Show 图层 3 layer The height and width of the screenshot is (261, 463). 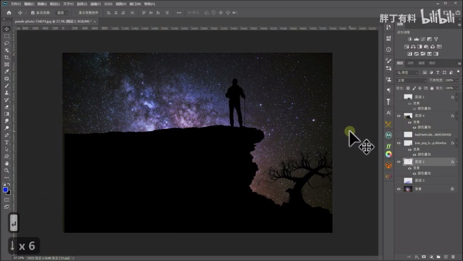pos(399,181)
